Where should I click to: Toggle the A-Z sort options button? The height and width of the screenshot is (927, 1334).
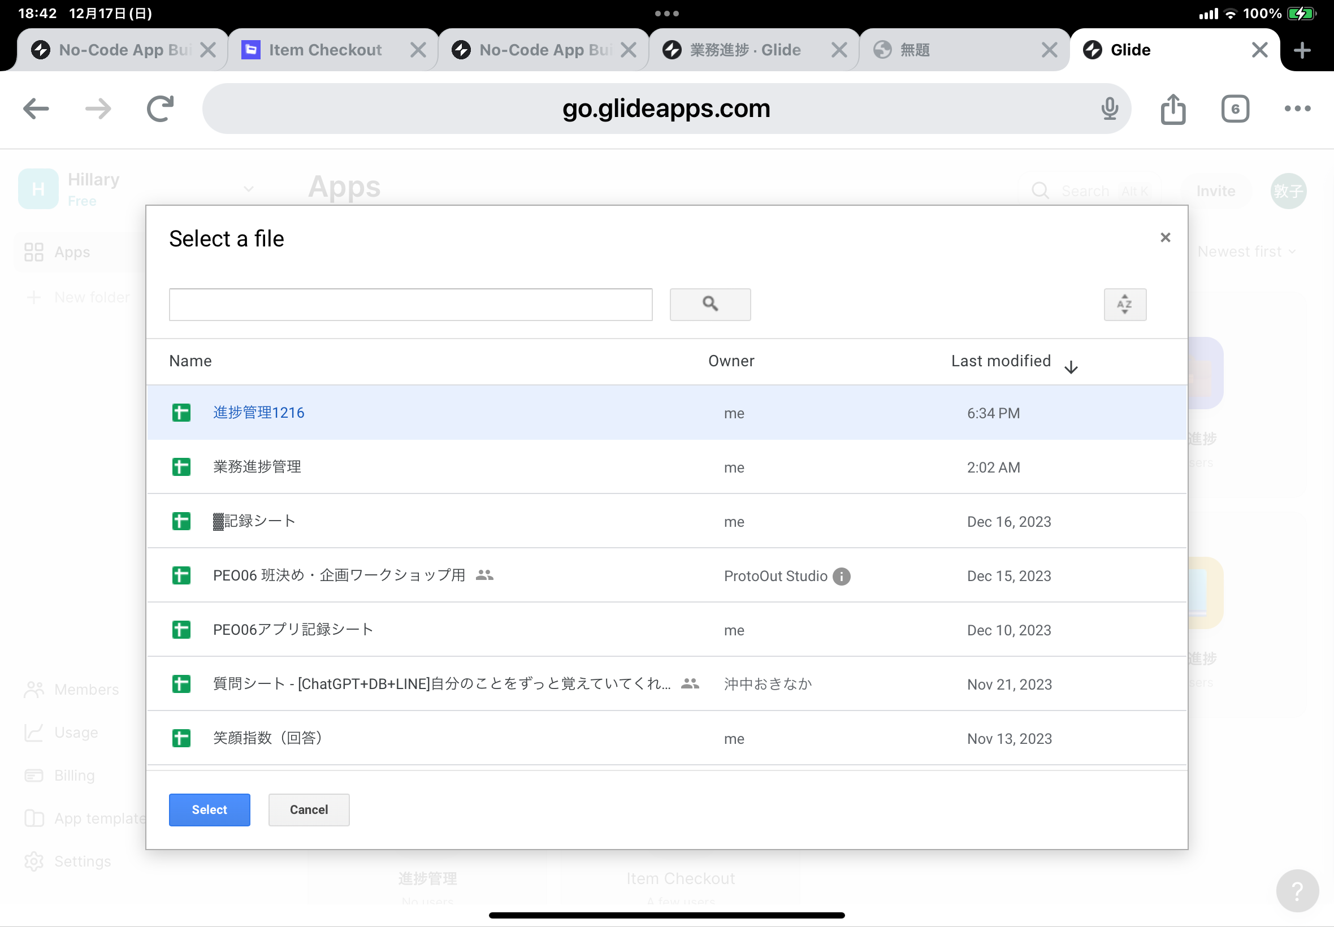click(1124, 304)
